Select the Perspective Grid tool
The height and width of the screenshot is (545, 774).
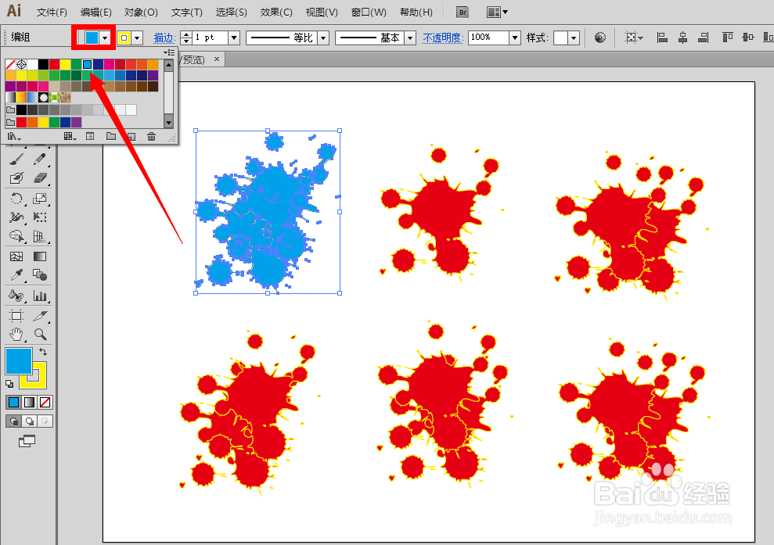tap(40, 236)
